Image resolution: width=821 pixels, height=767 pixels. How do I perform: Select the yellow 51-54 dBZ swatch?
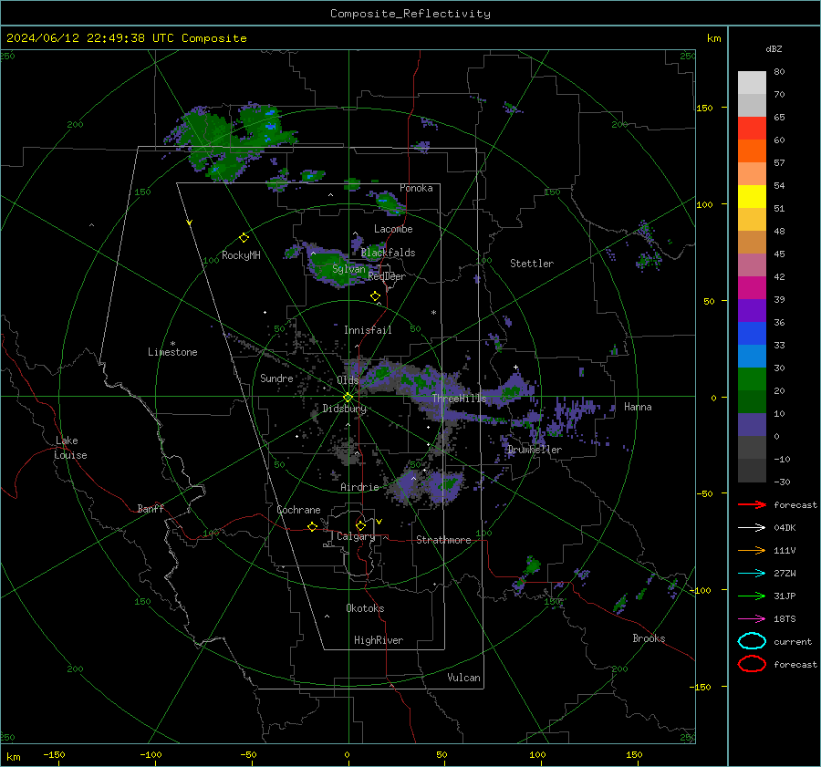(752, 197)
